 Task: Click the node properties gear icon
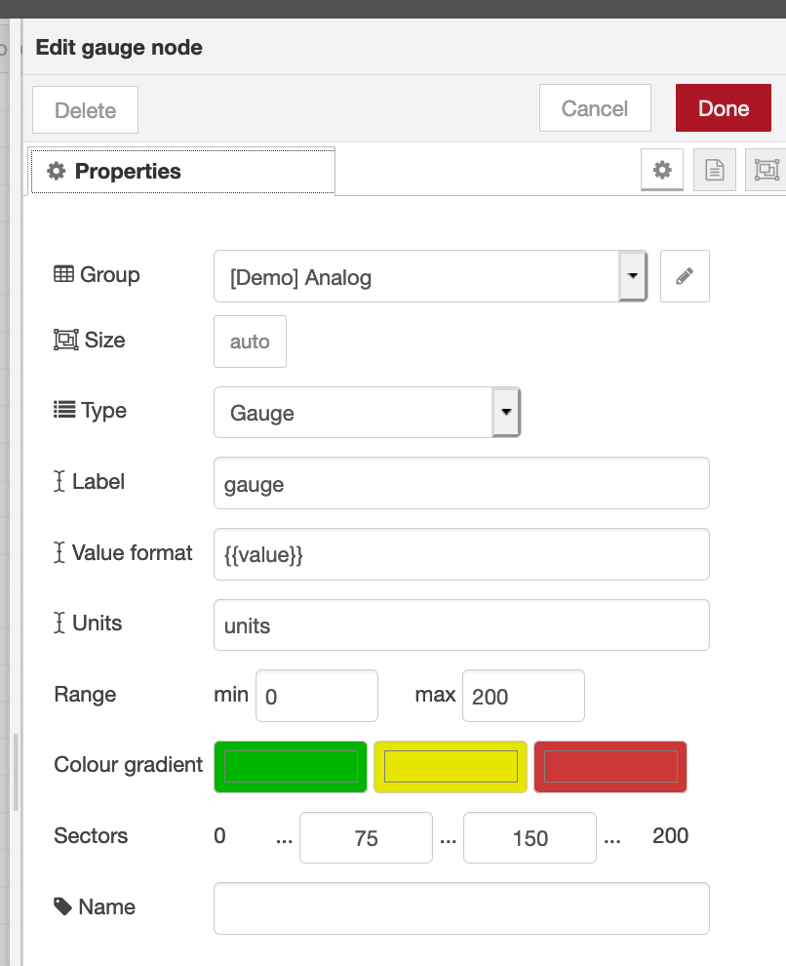[x=662, y=171]
